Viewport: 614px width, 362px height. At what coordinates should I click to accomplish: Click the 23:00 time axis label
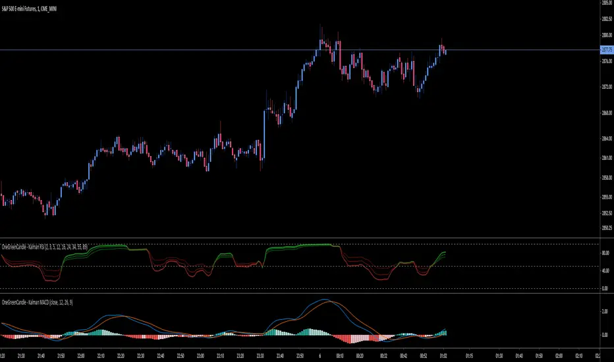click(x=200, y=356)
